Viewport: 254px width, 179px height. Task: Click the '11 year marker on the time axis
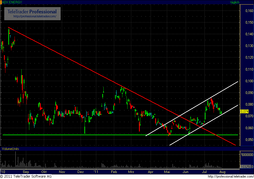coord(96,172)
